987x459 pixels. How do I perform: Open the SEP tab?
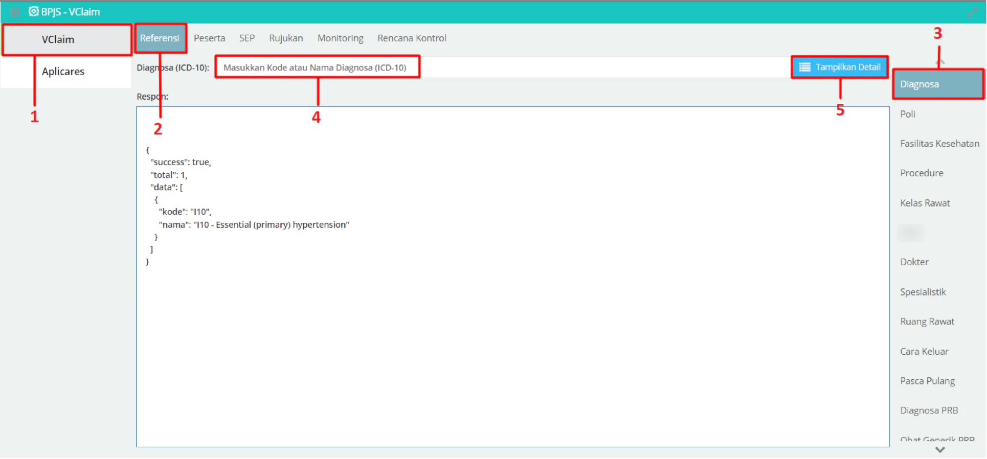tap(247, 38)
